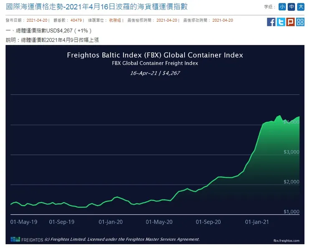Screen dimensions: 309x248
Task: Click the 字級 font size label
Action: (270, 7)
